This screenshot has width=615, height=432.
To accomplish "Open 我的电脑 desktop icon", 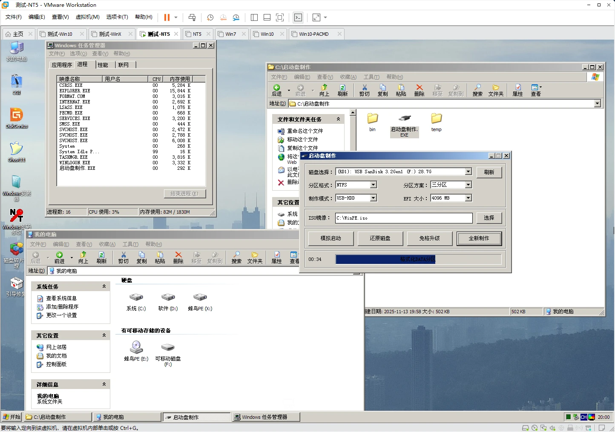I will click(x=17, y=51).
